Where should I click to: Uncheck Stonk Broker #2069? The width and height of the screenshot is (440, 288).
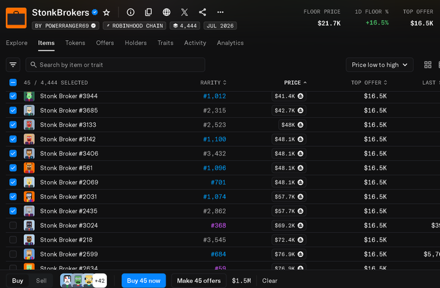coord(13,182)
